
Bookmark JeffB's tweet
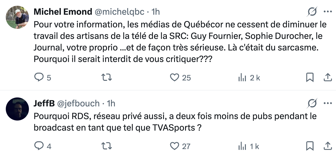(310, 146)
